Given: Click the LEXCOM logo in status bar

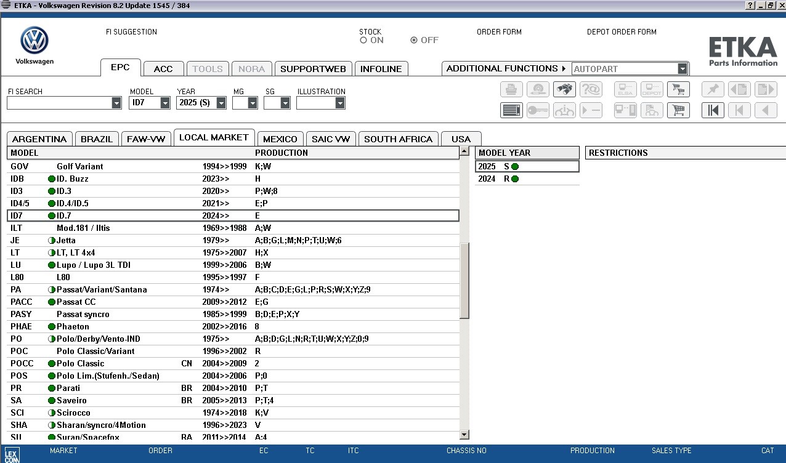Looking at the screenshot, I should (12, 454).
